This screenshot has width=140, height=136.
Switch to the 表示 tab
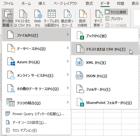(x=135, y=4)
